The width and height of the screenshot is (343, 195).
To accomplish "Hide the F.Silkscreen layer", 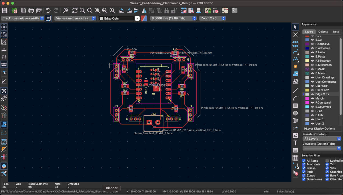I will click(x=312, y=61).
